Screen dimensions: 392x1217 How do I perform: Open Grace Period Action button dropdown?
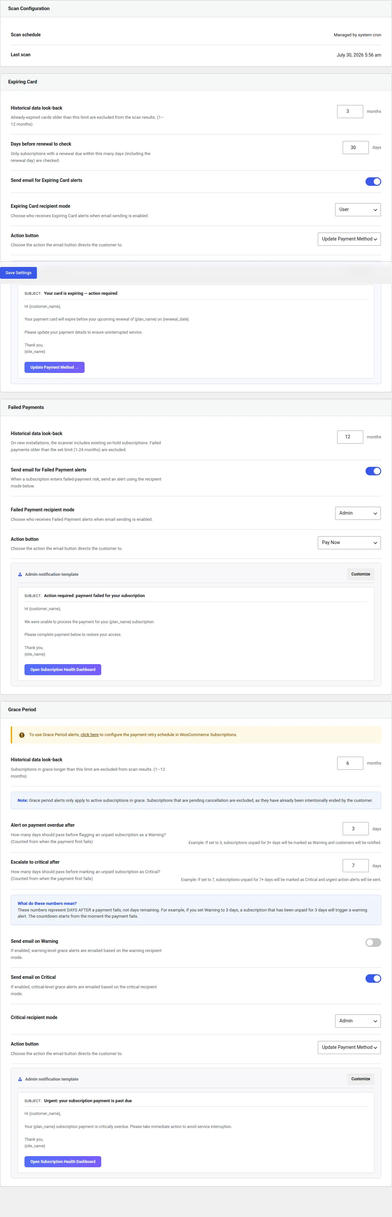tap(349, 1048)
